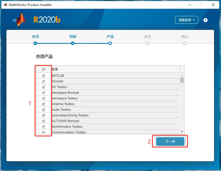Go to the 许可 step
Screen dimensions: 221x171
pyautogui.click(x=35, y=37)
